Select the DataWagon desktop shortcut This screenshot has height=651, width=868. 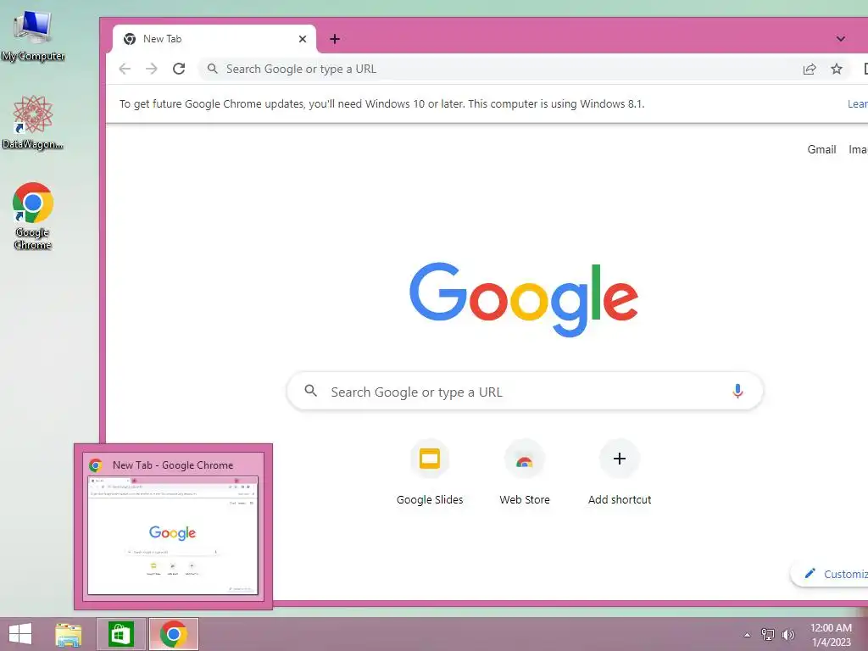point(33,122)
